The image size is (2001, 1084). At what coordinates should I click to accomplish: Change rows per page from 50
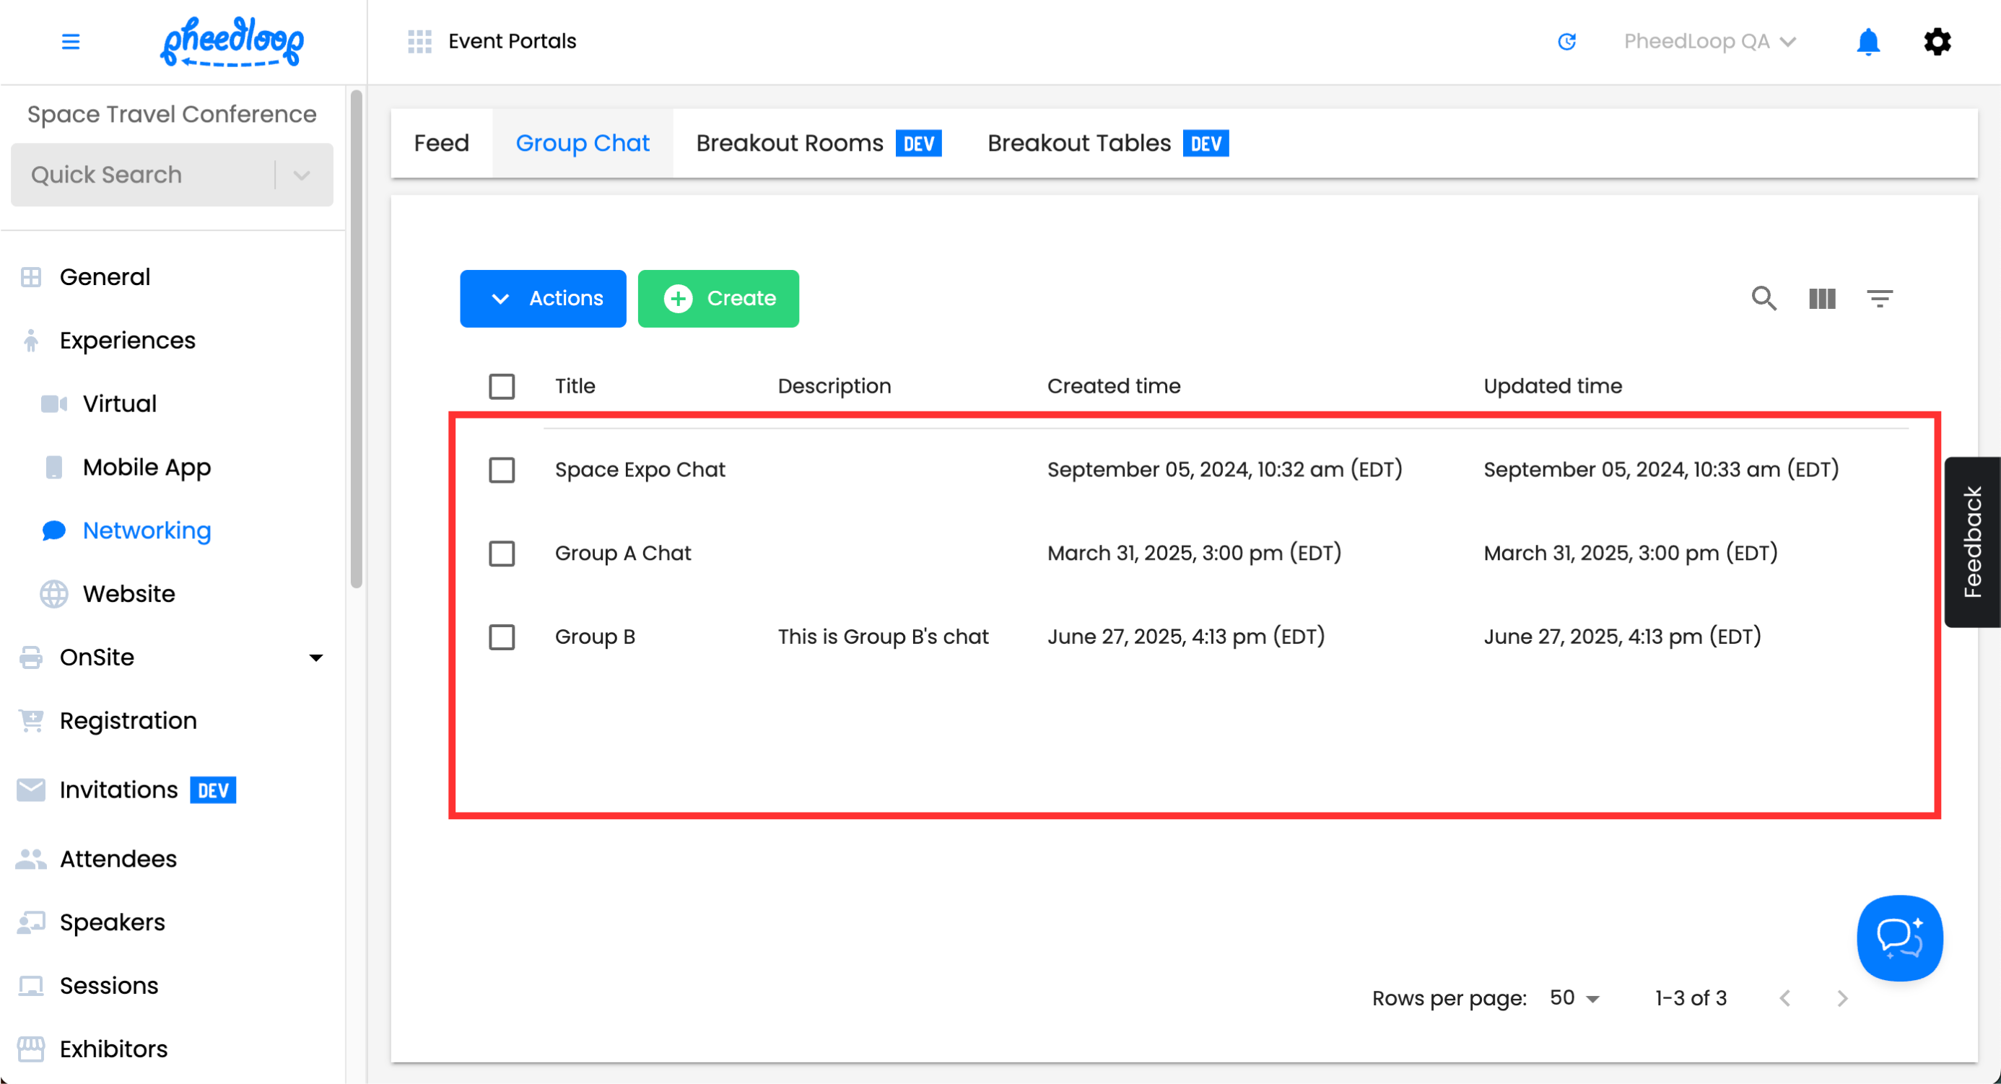[1574, 998]
